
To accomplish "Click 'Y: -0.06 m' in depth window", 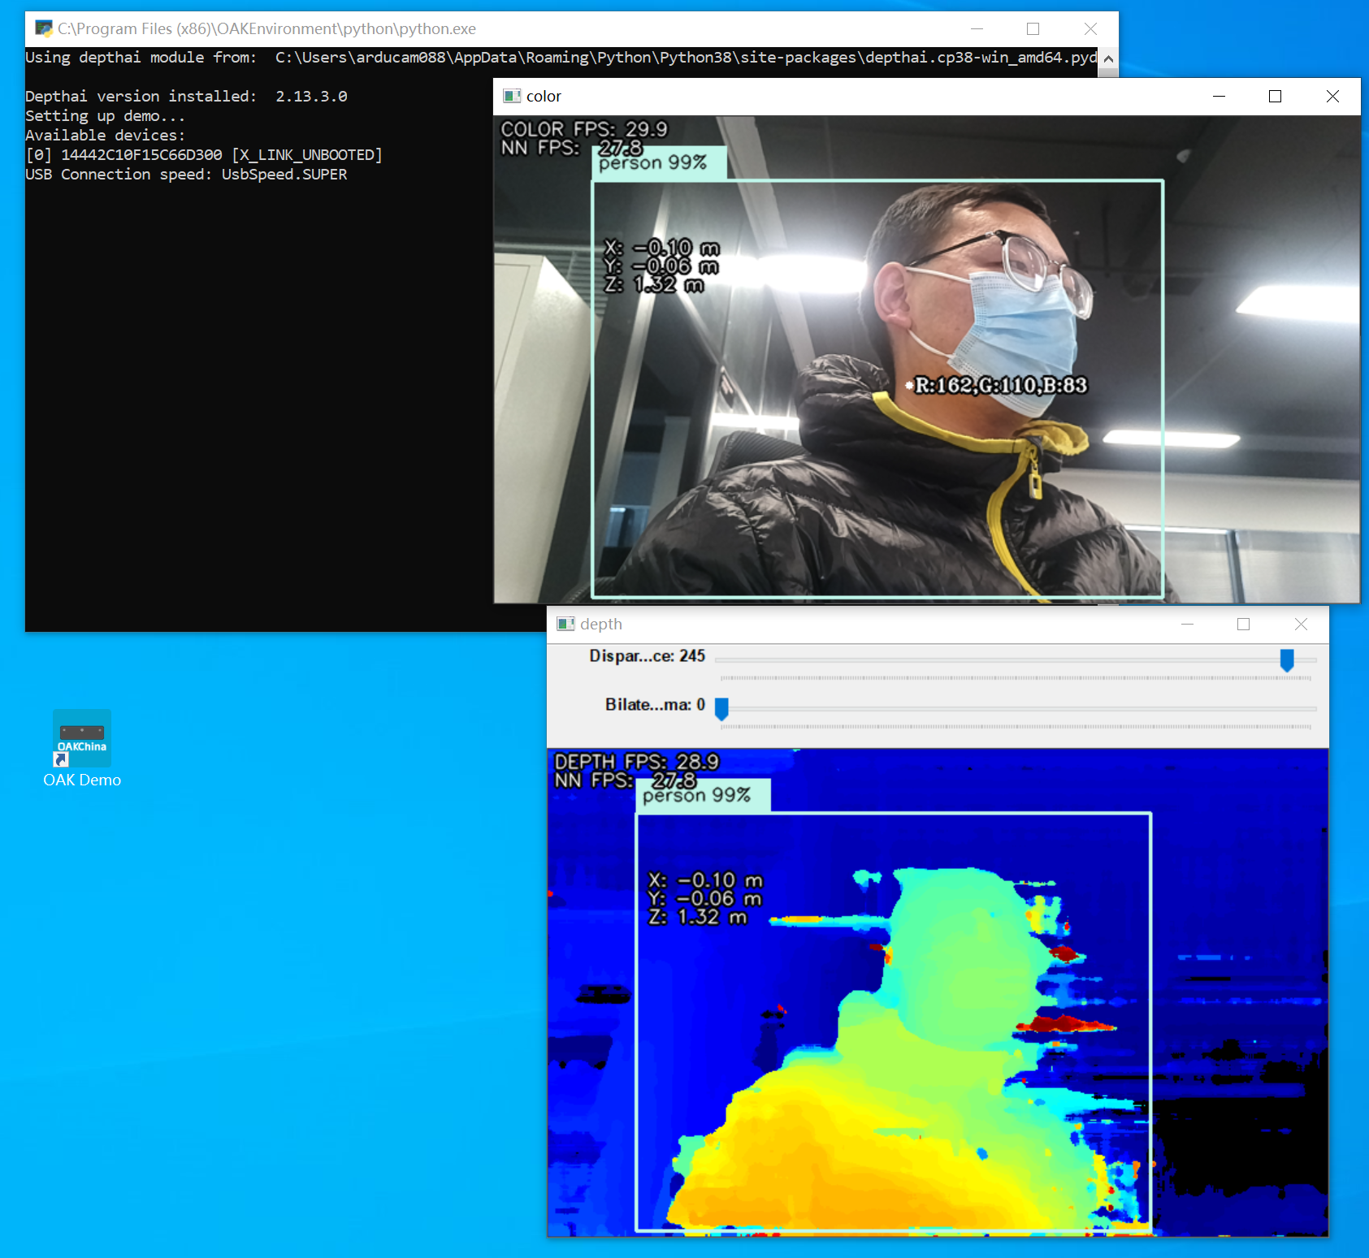I will pyautogui.click(x=705, y=898).
